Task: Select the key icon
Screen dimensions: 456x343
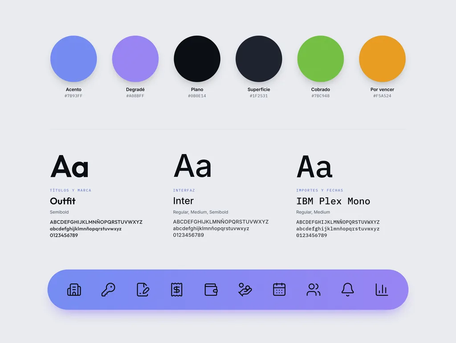Action: pos(108,290)
